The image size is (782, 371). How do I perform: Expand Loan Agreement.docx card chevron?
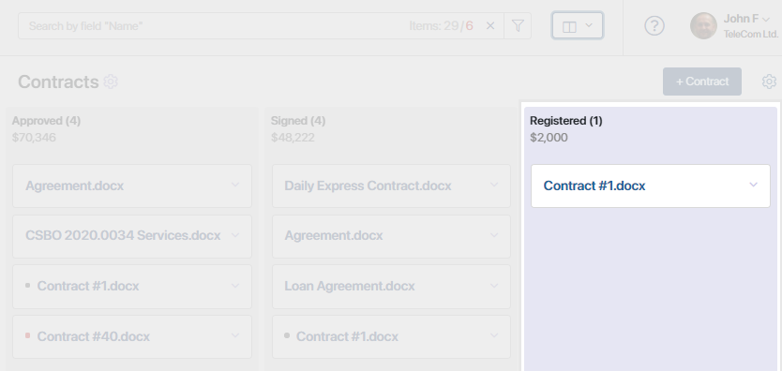(x=494, y=286)
